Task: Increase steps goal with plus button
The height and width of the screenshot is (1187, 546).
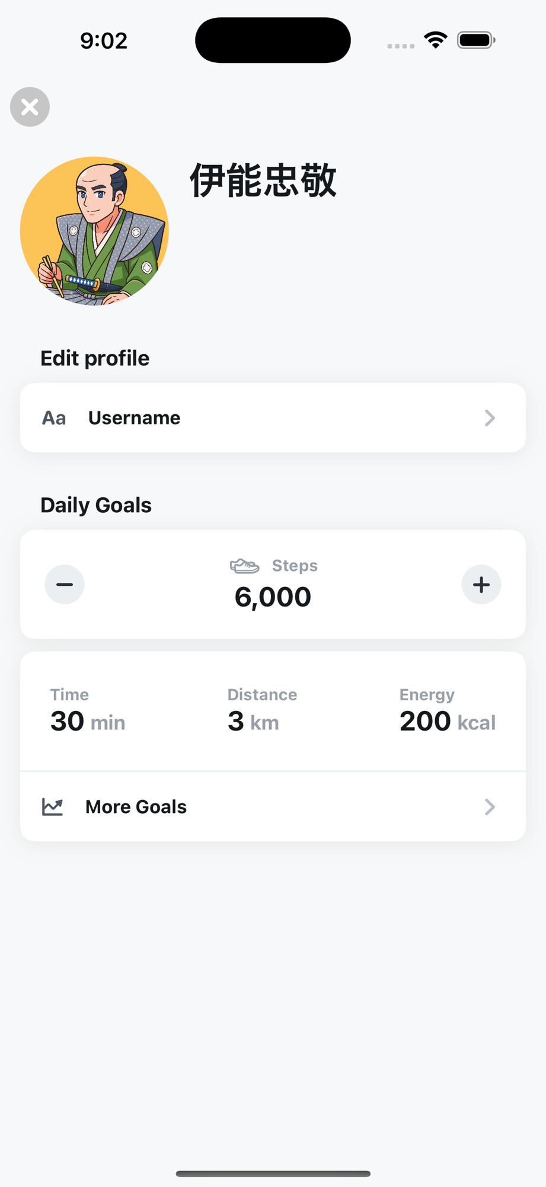Action: tap(481, 585)
